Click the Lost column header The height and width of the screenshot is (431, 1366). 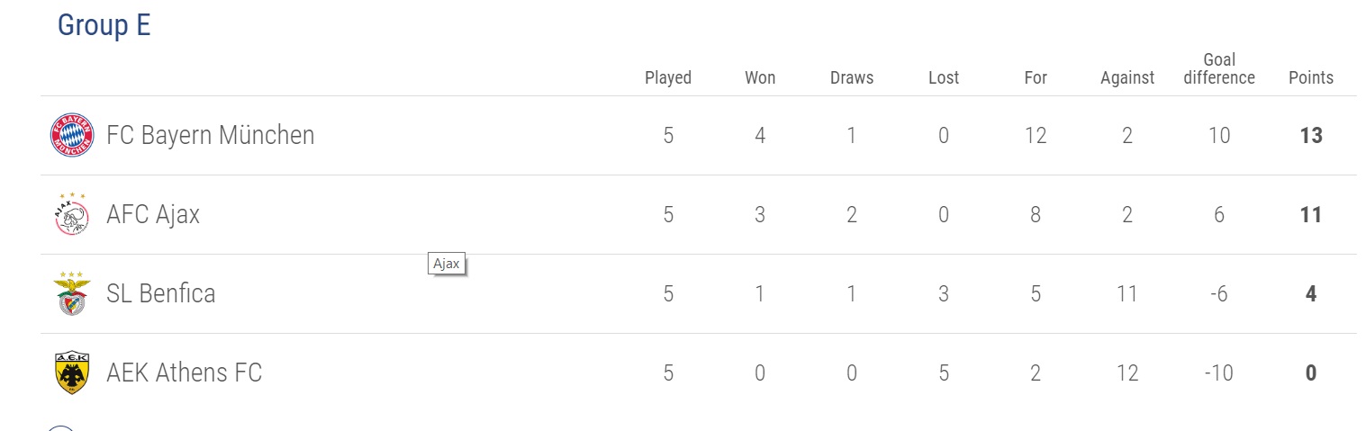(x=944, y=77)
